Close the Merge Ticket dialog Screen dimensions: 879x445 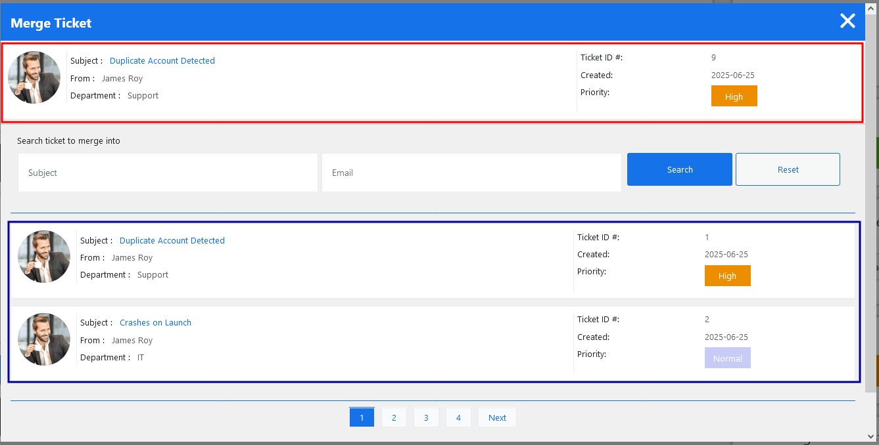pos(847,21)
